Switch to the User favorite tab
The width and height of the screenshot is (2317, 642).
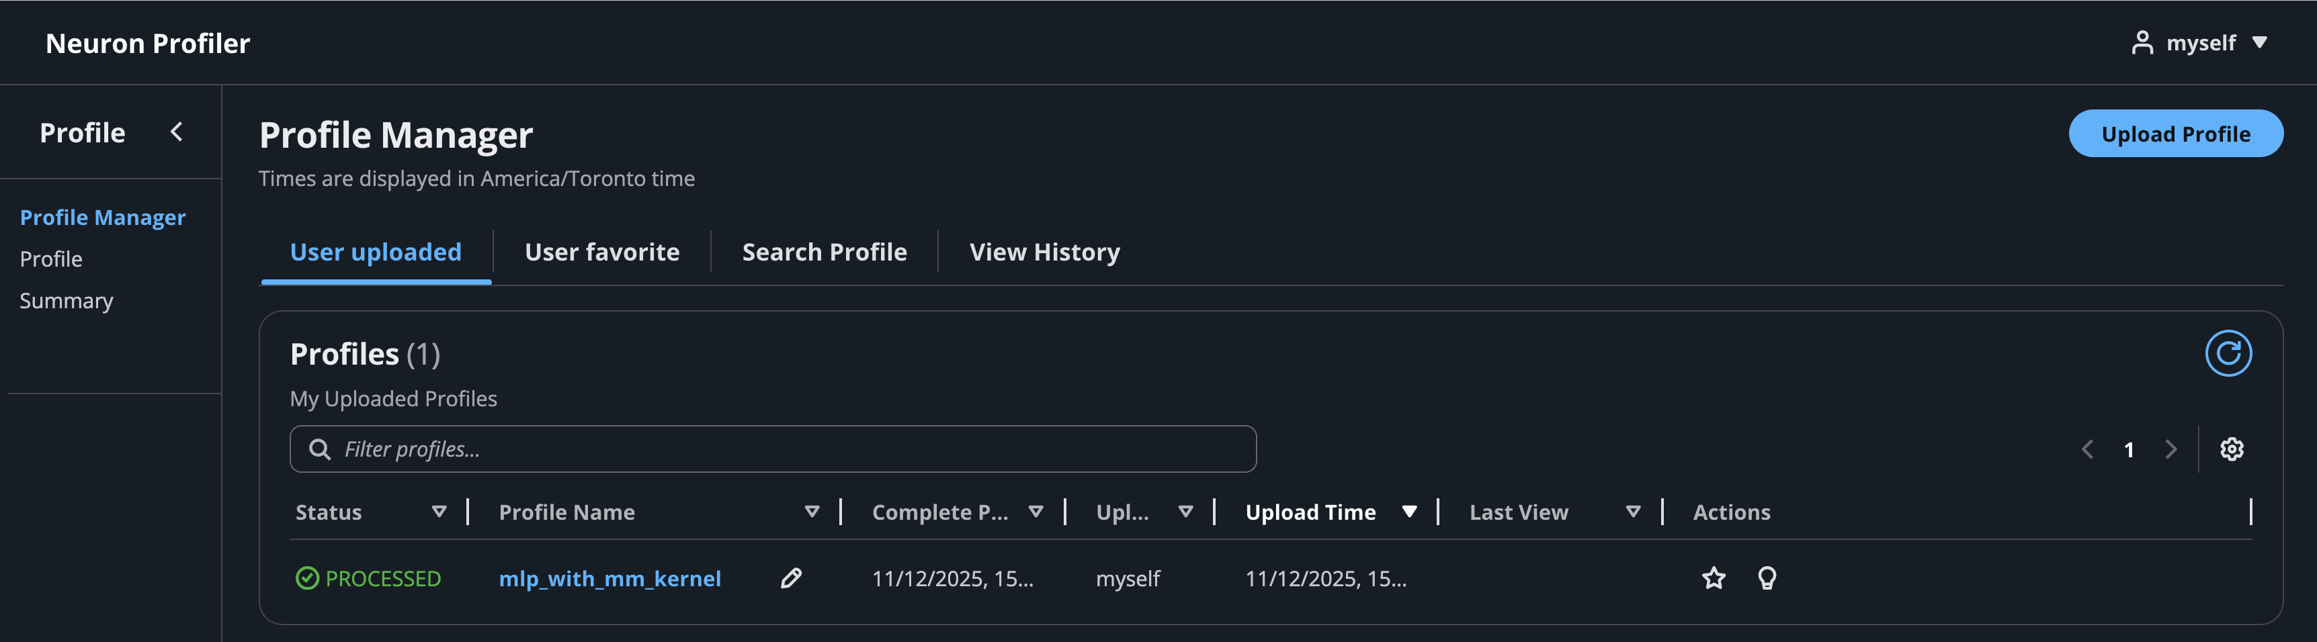601,252
